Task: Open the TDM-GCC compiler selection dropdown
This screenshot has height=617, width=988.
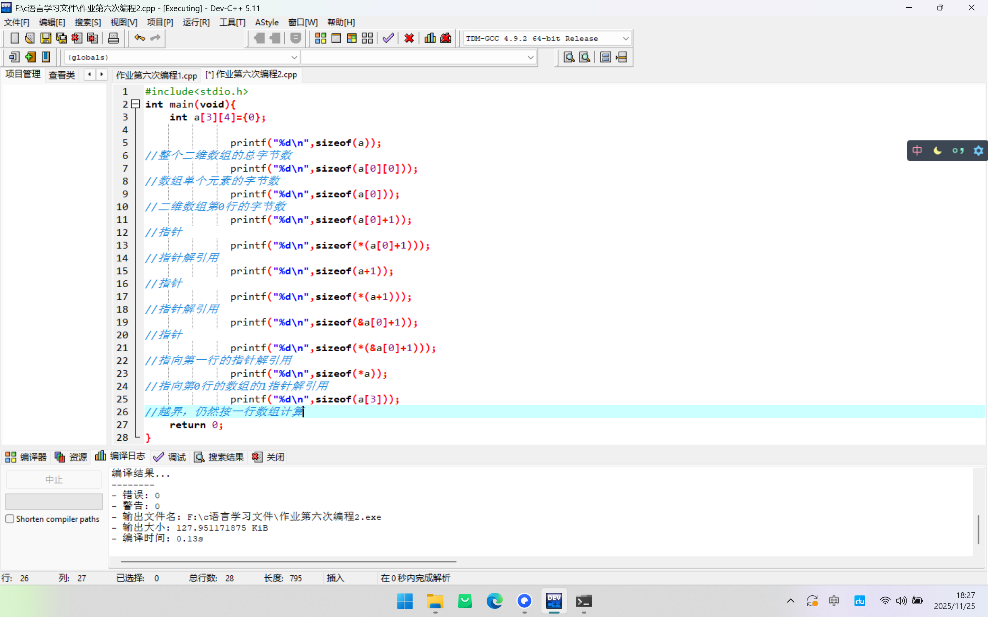Action: [x=626, y=38]
